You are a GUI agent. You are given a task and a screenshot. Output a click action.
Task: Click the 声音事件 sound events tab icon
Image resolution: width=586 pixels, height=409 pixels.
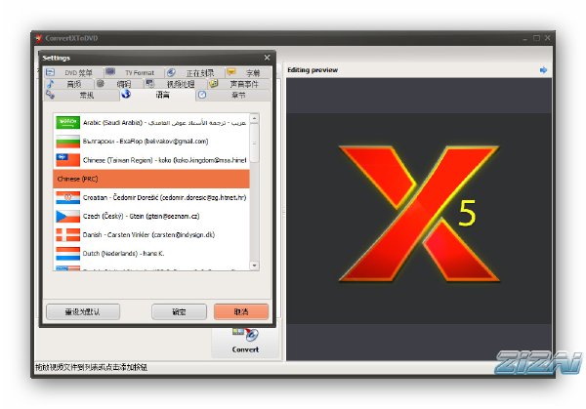[213, 84]
